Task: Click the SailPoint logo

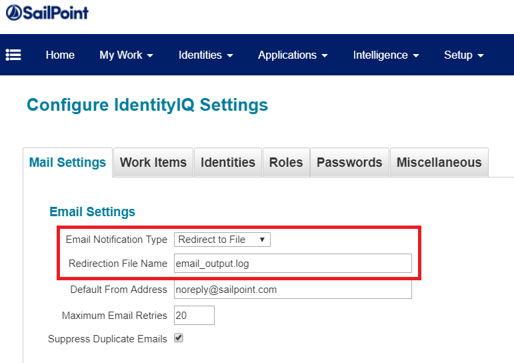Action: point(47,13)
